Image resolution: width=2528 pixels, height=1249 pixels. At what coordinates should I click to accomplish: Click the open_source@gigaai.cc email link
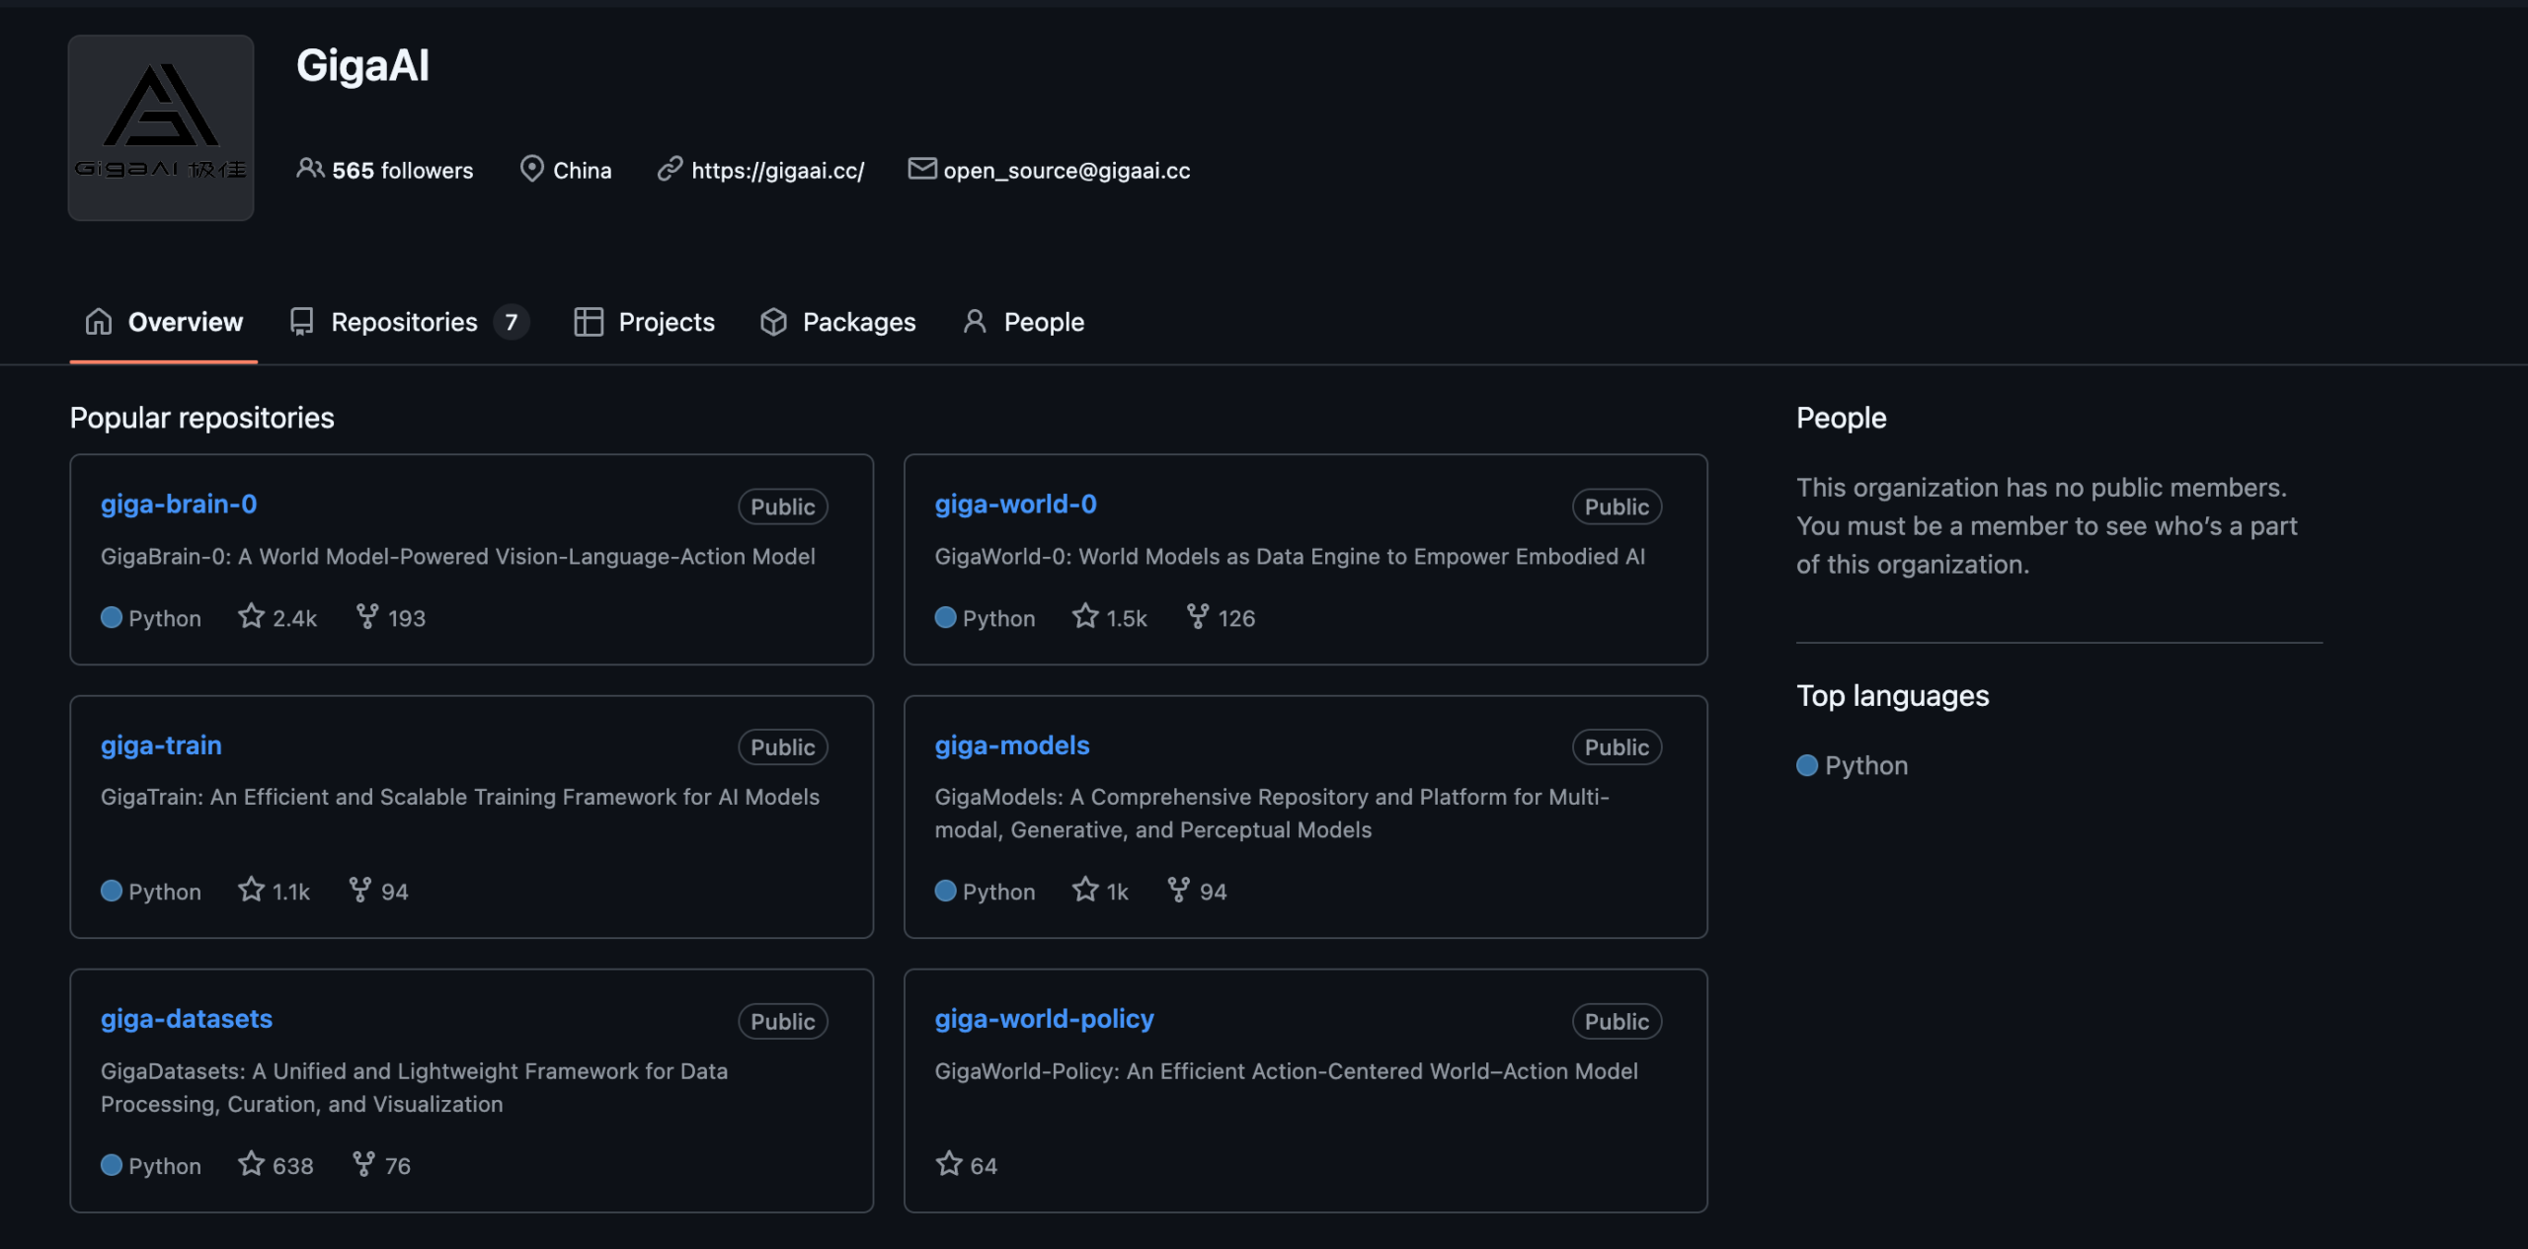(1066, 171)
